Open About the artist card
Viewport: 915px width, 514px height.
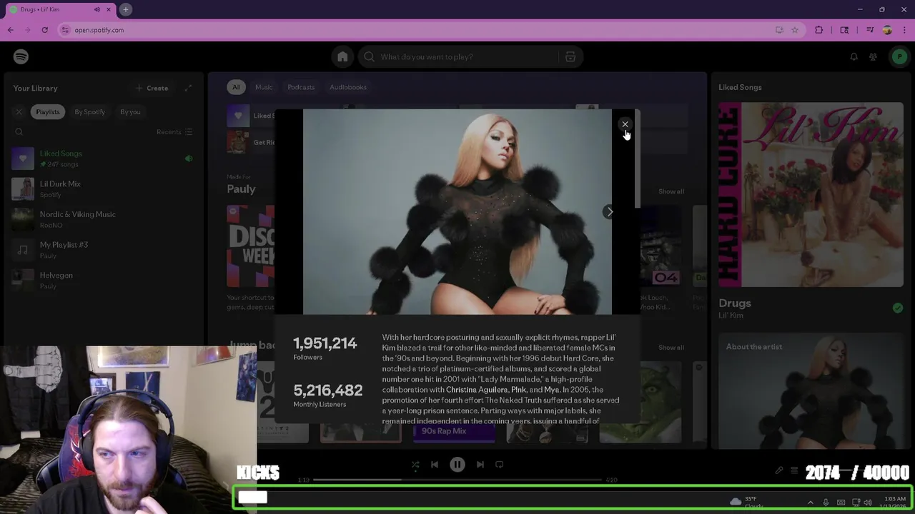(x=811, y=391)
